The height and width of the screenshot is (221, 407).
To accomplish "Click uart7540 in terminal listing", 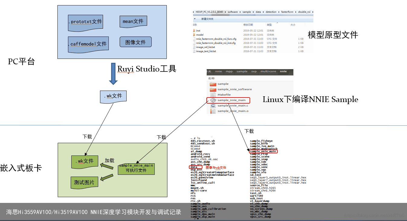I will tap(257, 196).
